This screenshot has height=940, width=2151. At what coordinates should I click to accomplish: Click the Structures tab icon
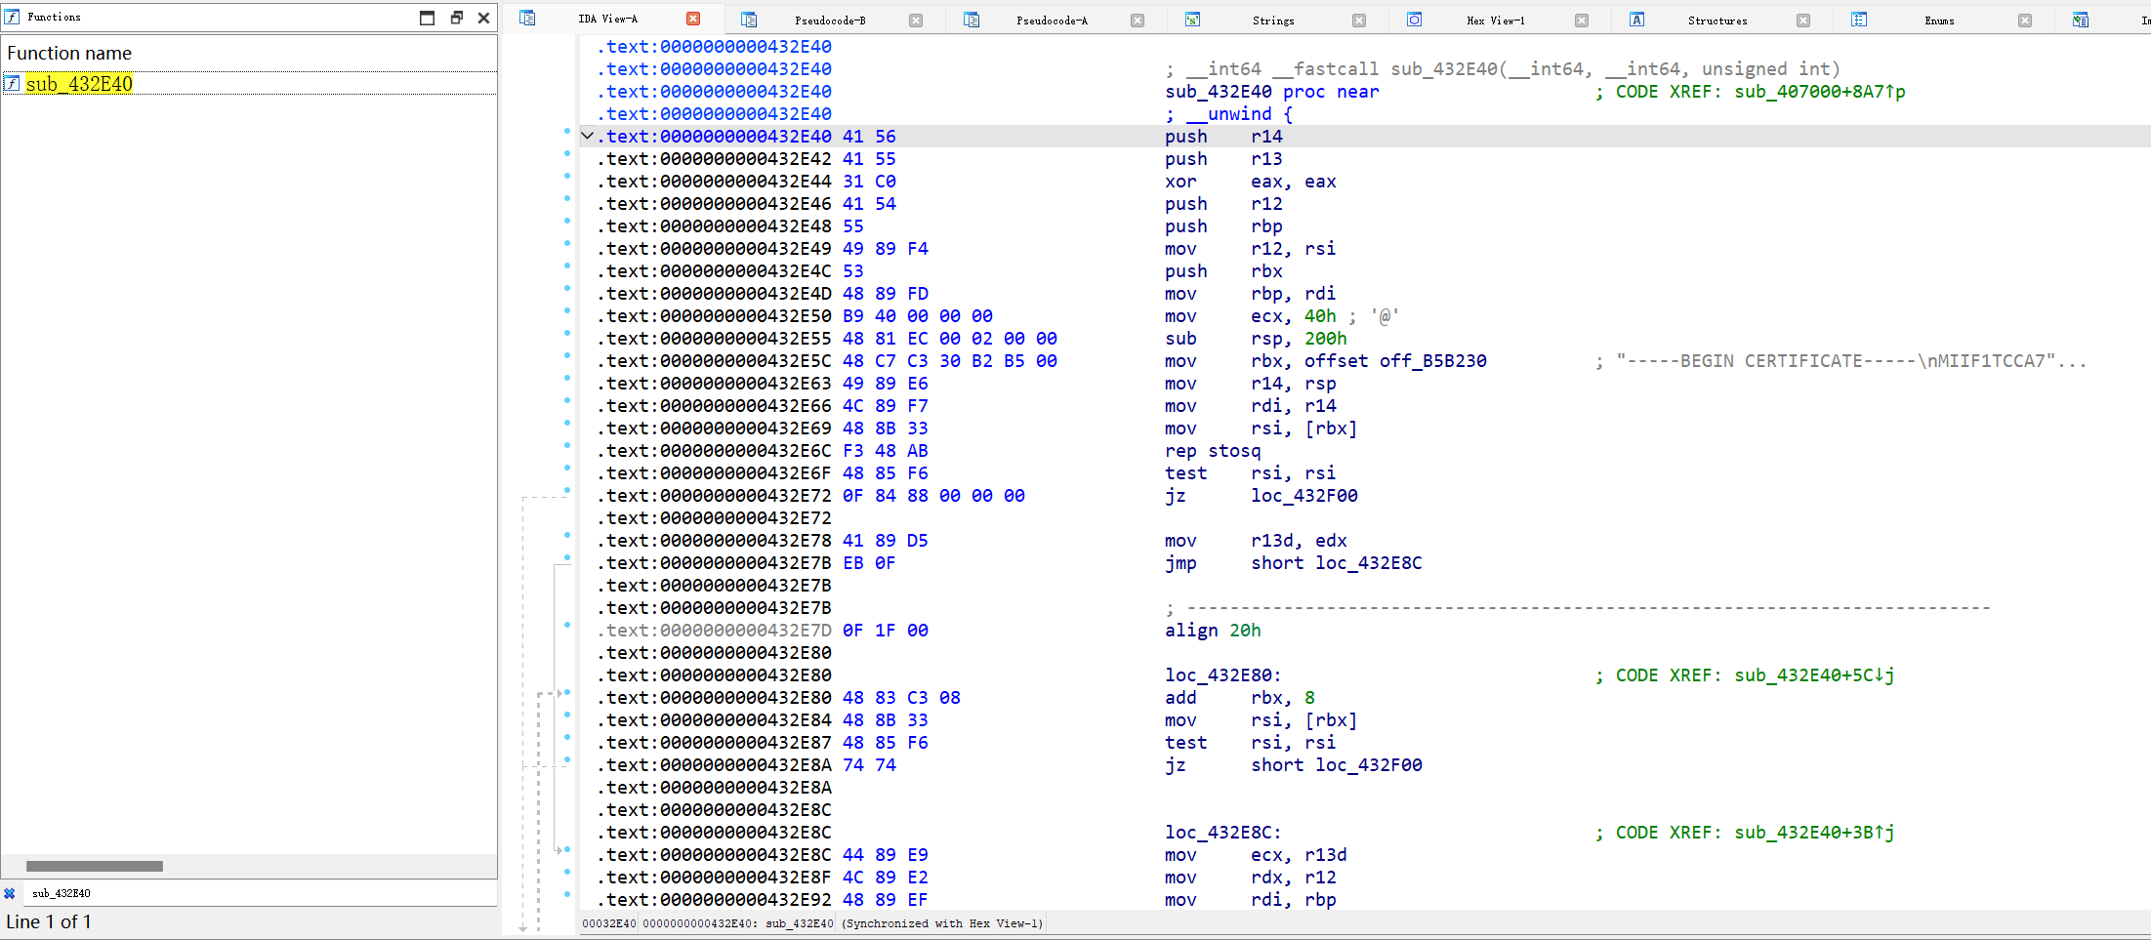tap(1636, 20)
